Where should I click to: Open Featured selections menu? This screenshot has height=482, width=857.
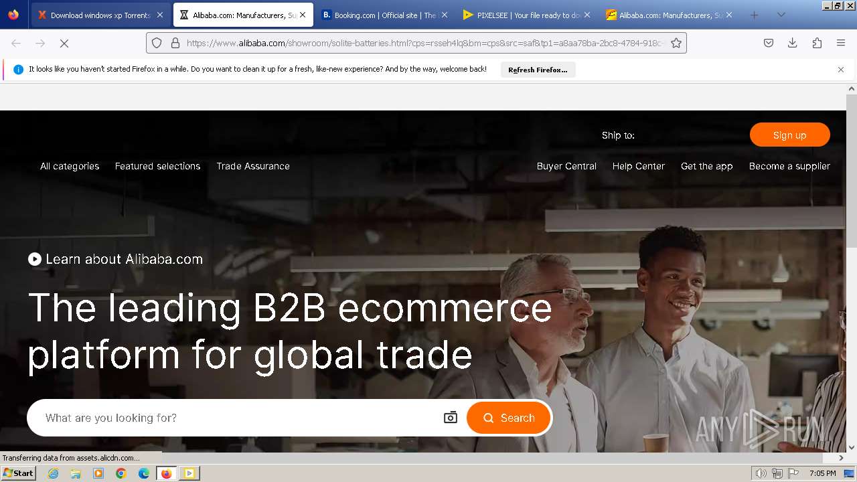pyautogui.click(x=157, y=166)
